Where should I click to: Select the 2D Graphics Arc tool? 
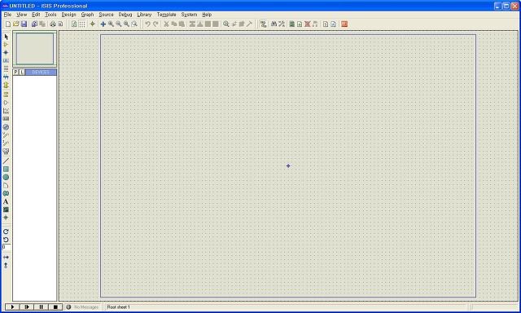(6, 185)
